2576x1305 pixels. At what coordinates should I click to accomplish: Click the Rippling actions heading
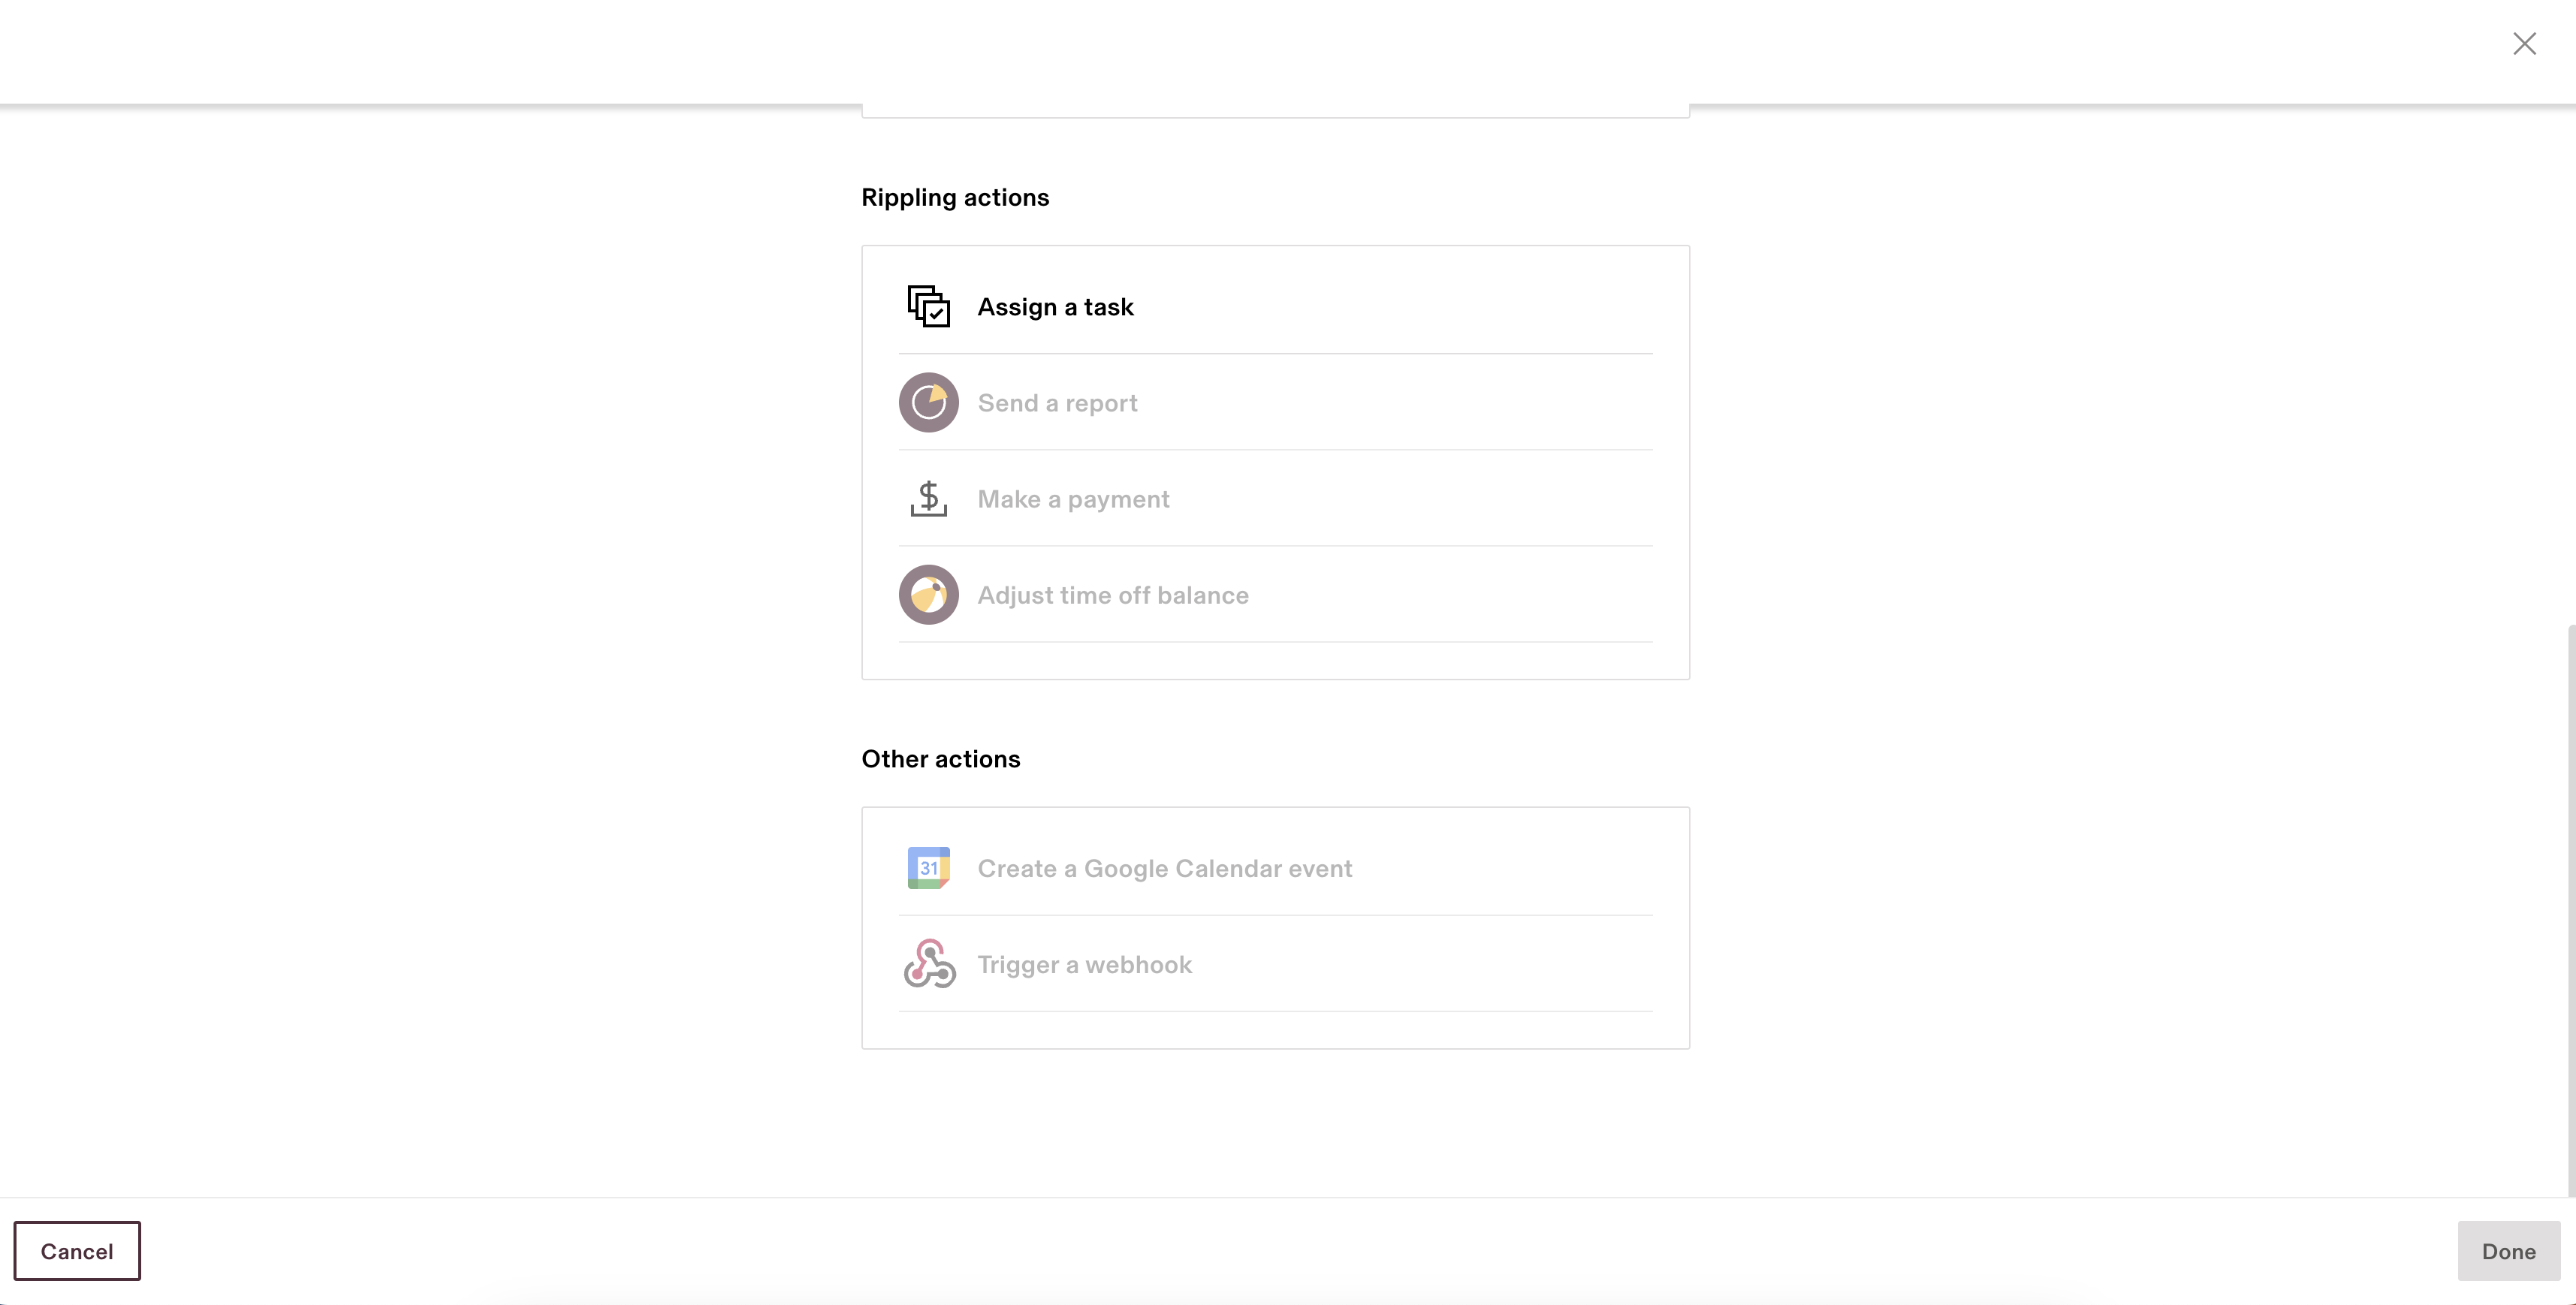pos(955,197)
